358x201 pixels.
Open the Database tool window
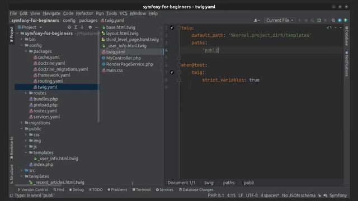[347, 36]
